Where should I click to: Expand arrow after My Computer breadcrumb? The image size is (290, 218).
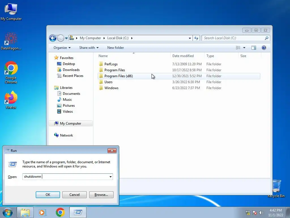coord(104,38)
